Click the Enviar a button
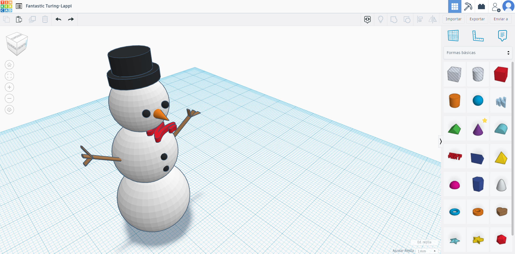The image size is (515, 254). click(501, 19)
